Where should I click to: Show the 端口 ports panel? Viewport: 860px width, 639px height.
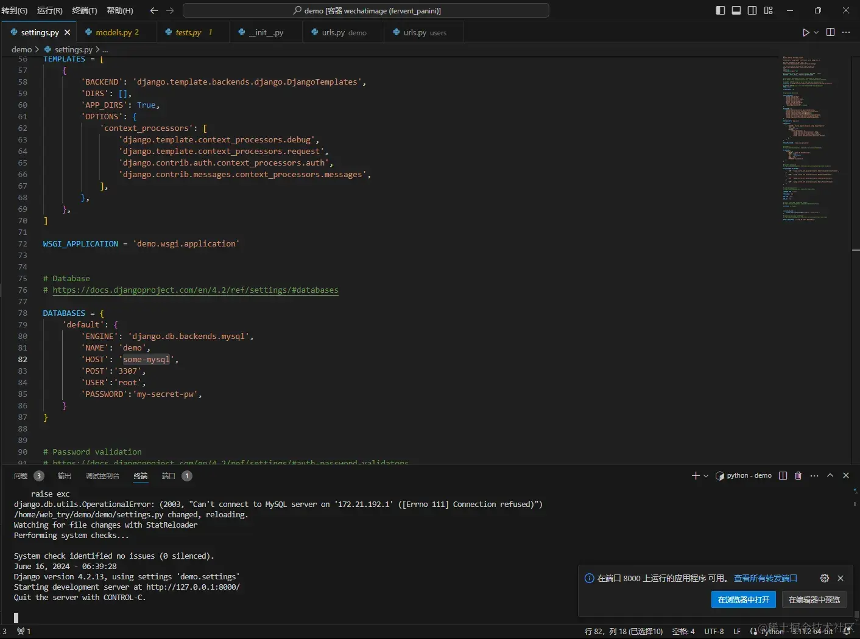point(169,476)
